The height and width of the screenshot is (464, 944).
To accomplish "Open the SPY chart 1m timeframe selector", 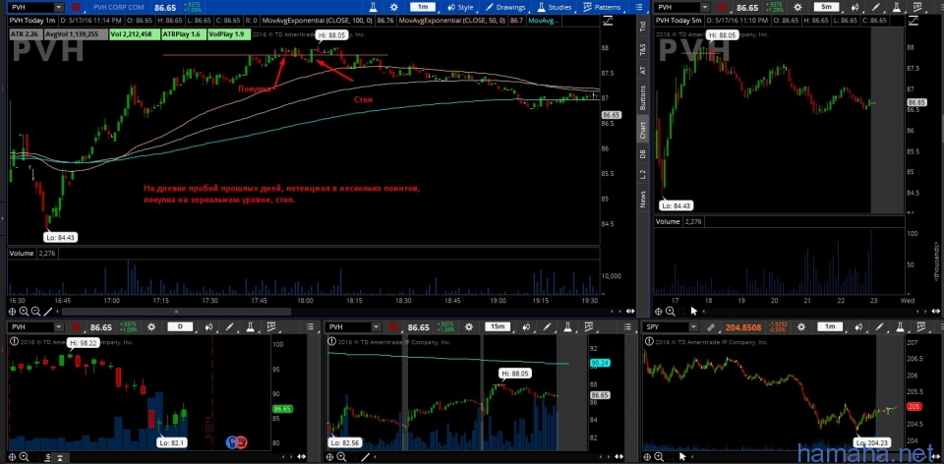I will point(830,326).
